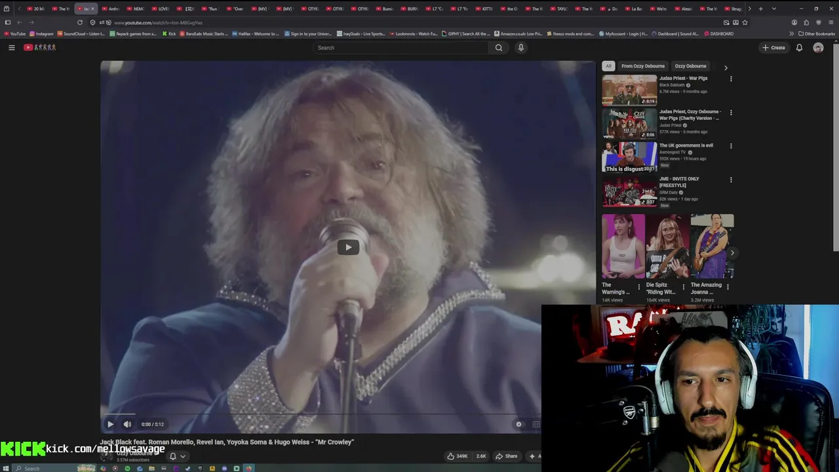Screen dimensions: 839x472
Task: Start voice search with the microphone
Action: tap(520, 47)
